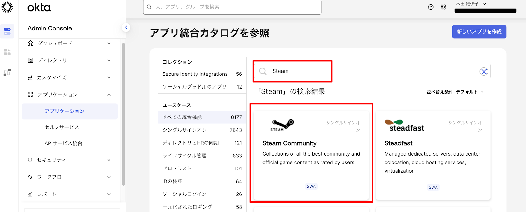
Task: Click the Okta sunburst logo icon
Action: coord(7,7)
